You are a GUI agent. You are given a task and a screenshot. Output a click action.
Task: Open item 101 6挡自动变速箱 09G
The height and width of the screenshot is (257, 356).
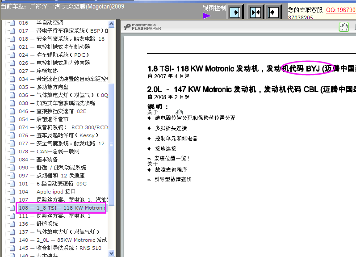53,184
